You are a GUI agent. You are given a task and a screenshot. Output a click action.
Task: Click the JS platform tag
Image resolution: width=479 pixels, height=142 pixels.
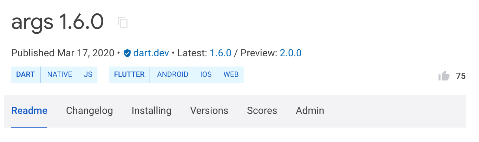(x=88, y=74)
